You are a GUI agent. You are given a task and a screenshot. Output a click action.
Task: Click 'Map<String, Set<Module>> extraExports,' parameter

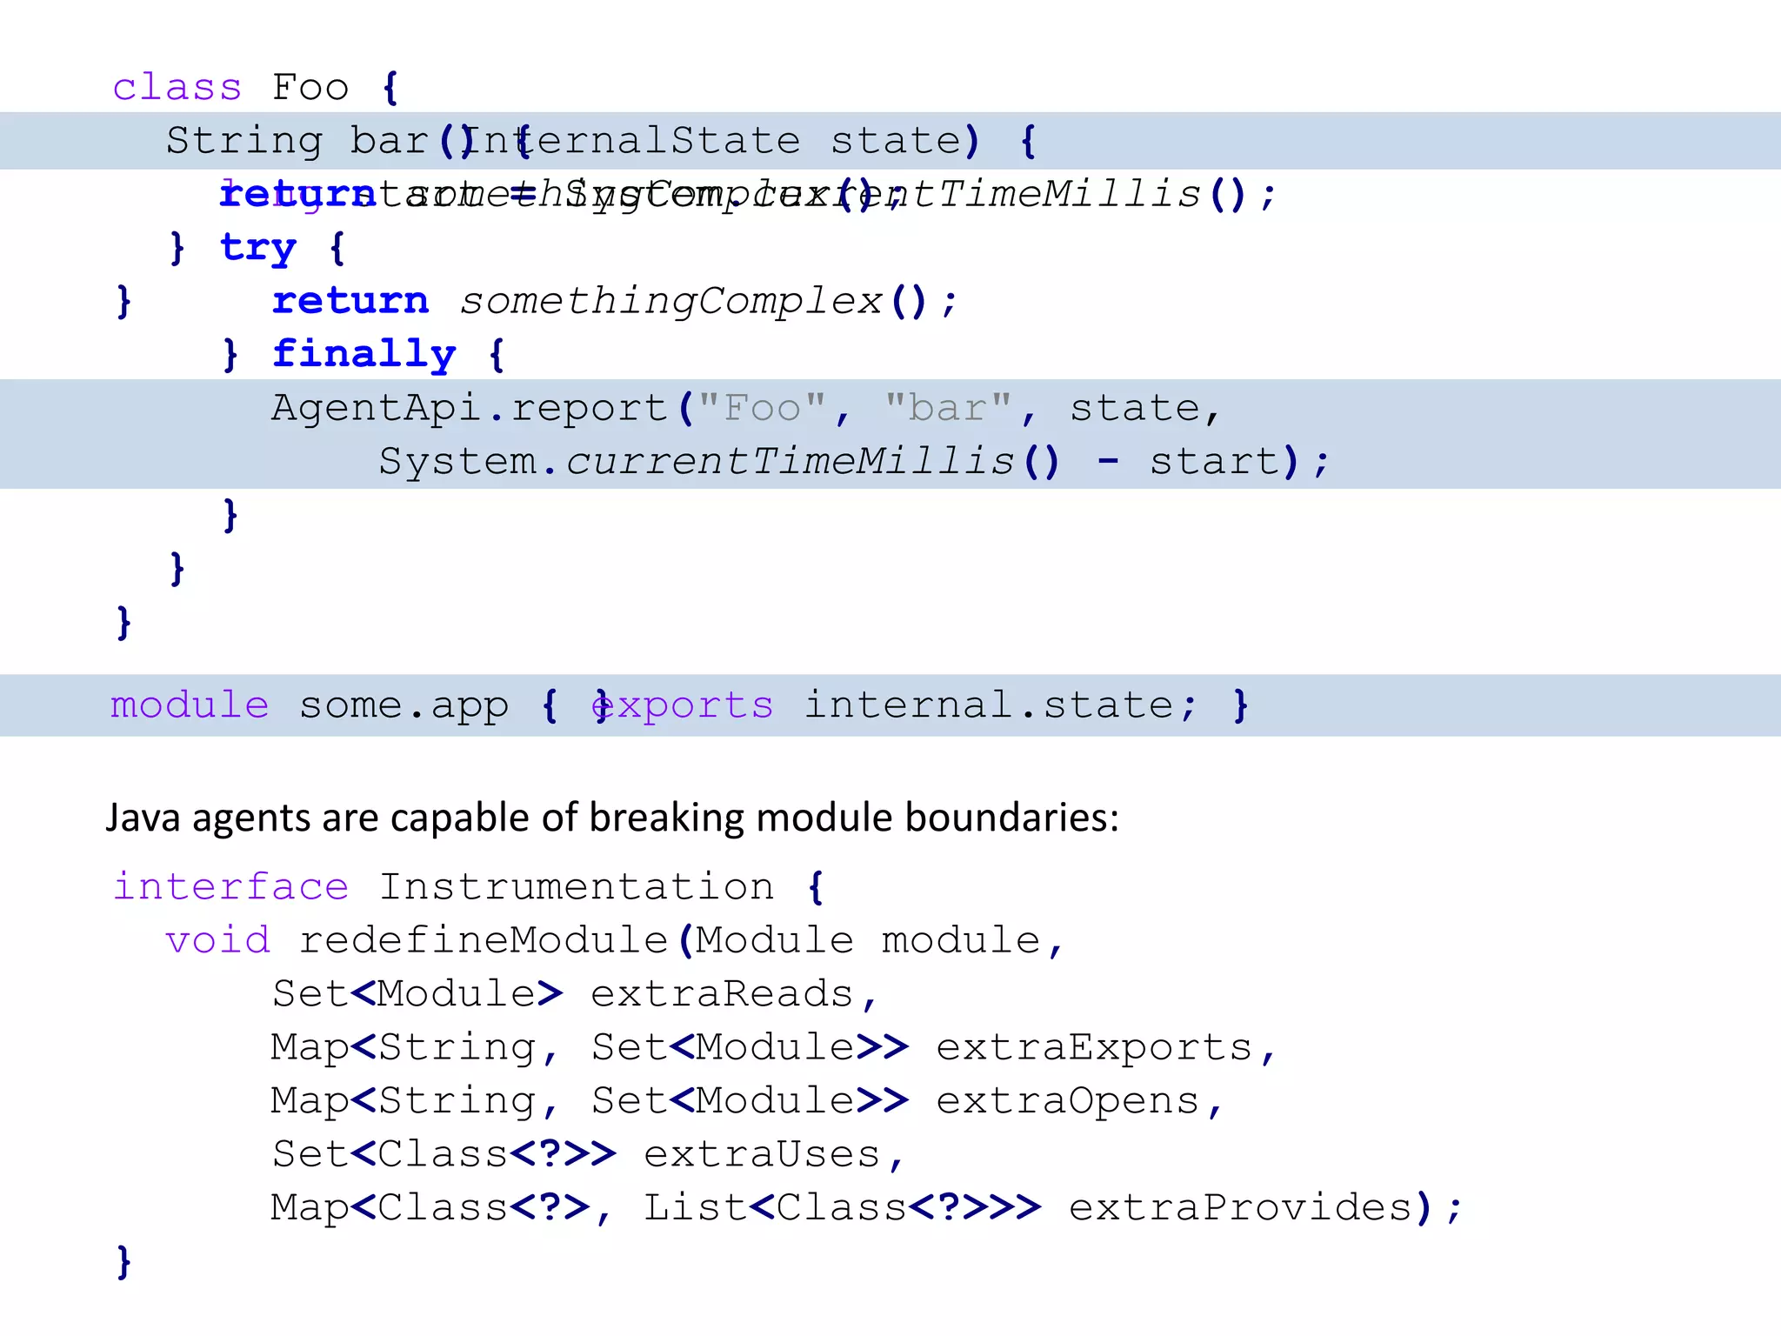(774, 1047)
